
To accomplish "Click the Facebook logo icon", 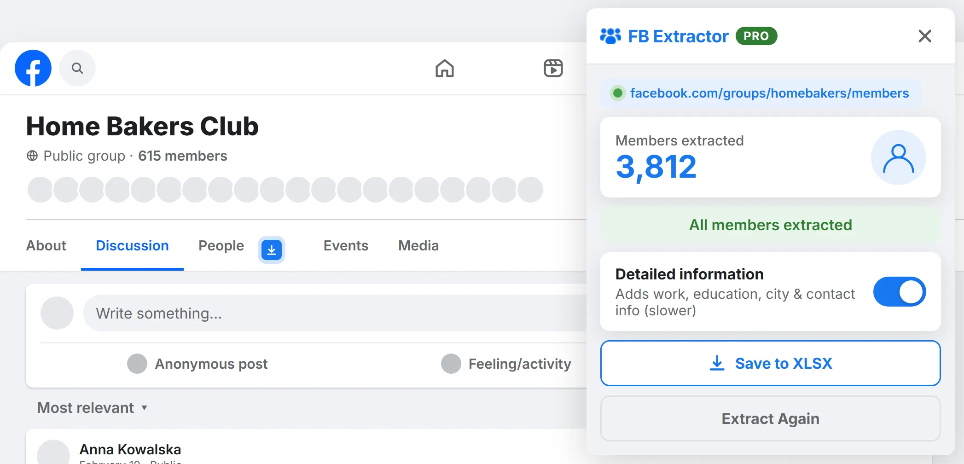I will (33, 68).
